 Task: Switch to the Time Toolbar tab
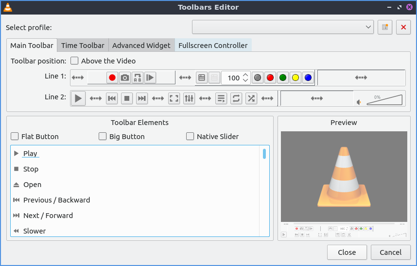tap(83, 46)
